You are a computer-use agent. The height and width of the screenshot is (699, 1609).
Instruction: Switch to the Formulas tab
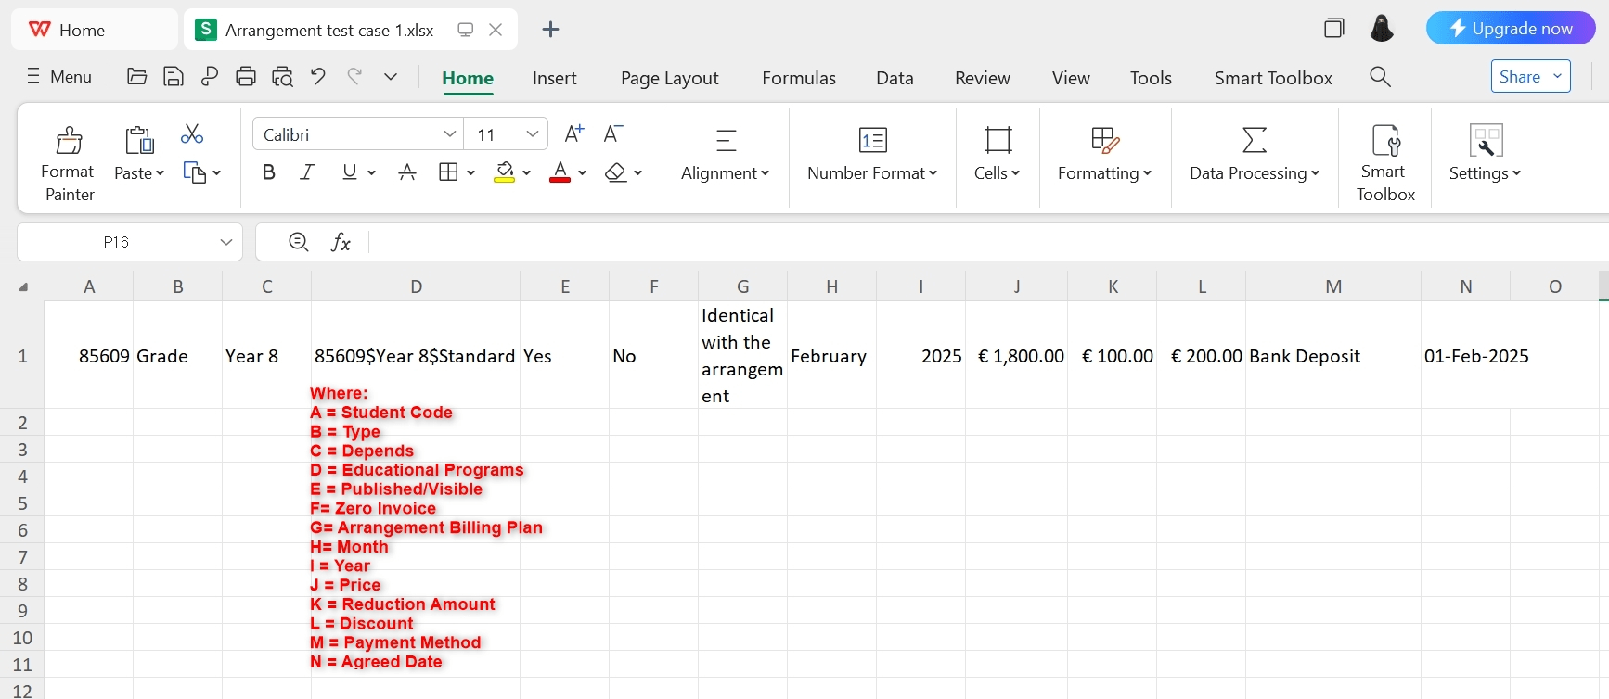coord(798,78)
